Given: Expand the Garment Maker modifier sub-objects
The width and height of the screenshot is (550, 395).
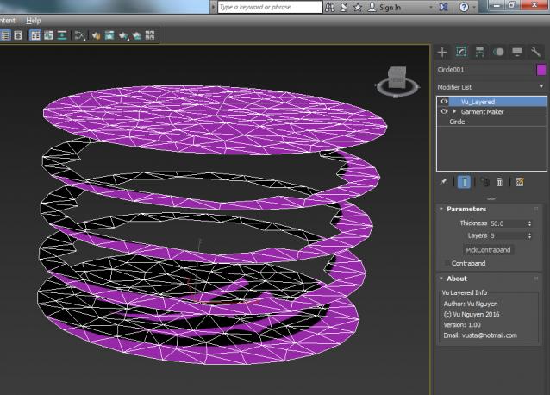Looking at the screenshot, I should click(x=454, y=111).
